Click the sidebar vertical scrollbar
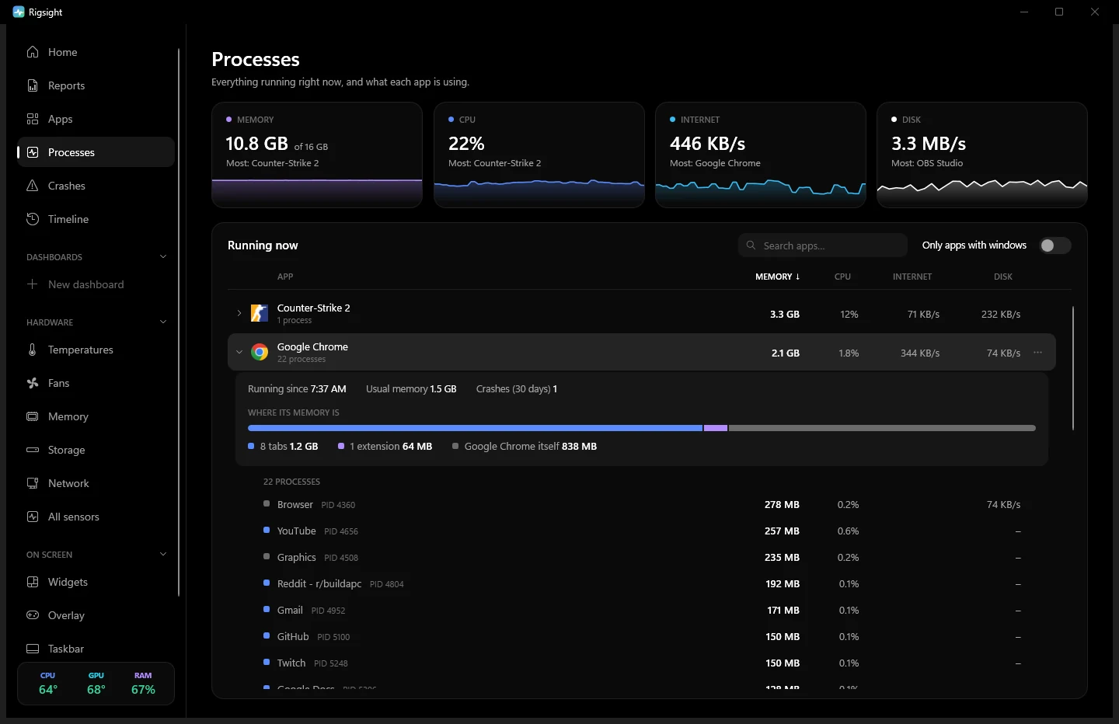Screen dimensions: 1119x724 [179, 322]
